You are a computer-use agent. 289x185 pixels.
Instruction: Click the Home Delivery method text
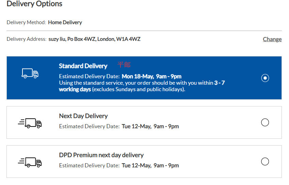click(65, 22)
